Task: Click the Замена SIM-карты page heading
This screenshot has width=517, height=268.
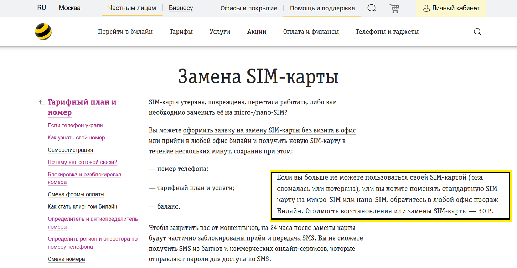Action: click(x=258, y=77)
